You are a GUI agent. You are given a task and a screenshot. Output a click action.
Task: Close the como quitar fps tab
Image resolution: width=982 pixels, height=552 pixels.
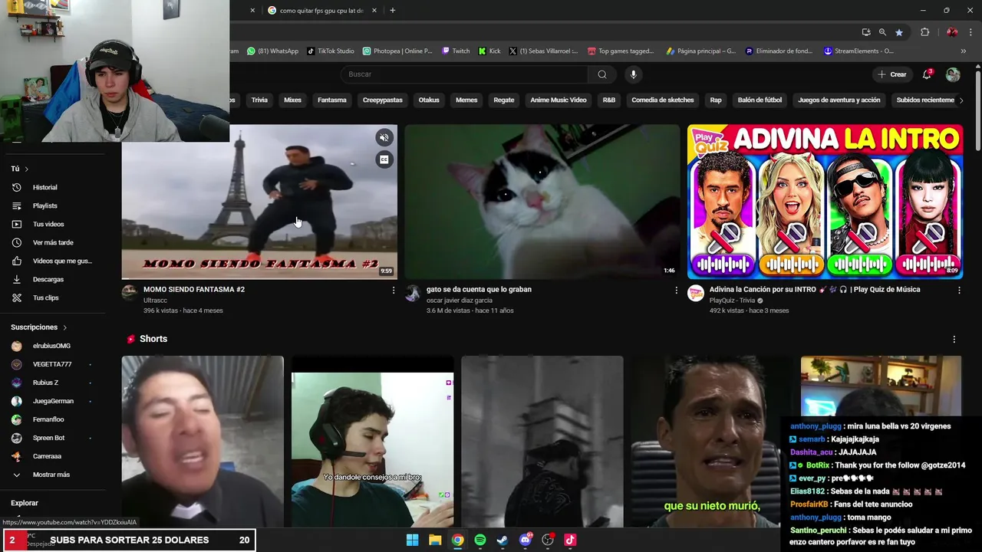point(374,11)
